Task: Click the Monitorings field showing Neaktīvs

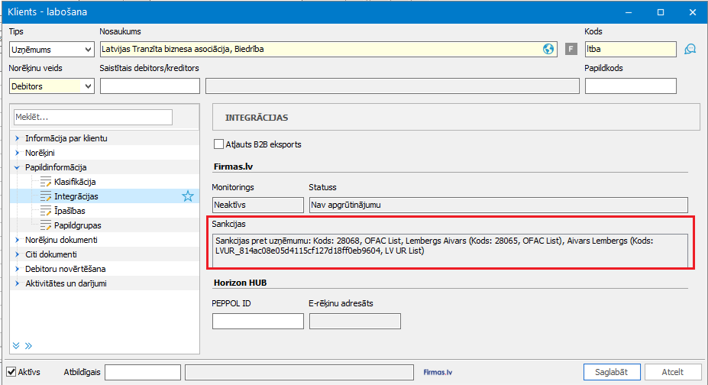Action: point(258,205)
